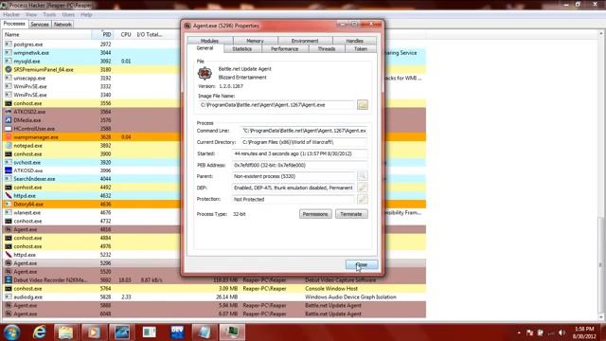The width and height of the screenshot is (606, 341).
Task: Open Users menu
Action: 68,15
